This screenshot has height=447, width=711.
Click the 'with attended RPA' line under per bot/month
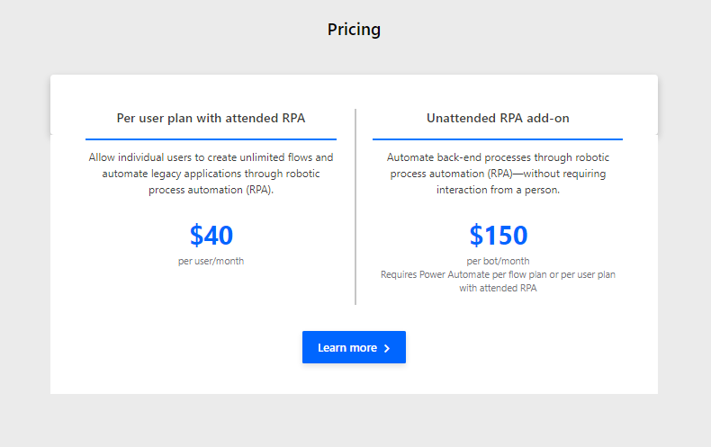pos(498,289)
